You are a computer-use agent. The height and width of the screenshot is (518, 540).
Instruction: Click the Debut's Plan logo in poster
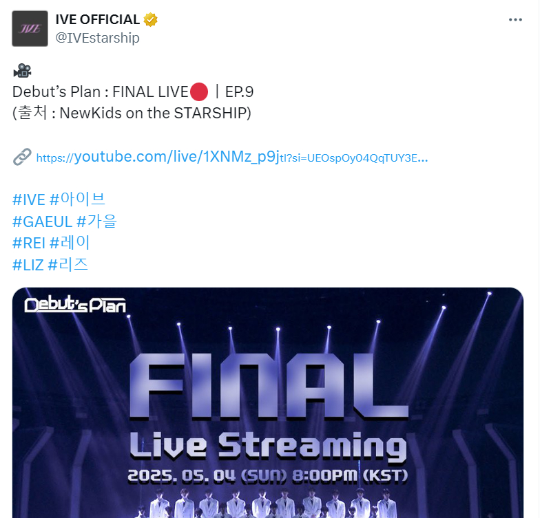click(x=75, y=304)
